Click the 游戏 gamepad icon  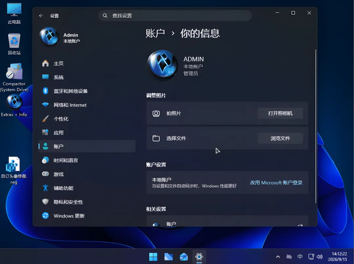tap(45, 174)
